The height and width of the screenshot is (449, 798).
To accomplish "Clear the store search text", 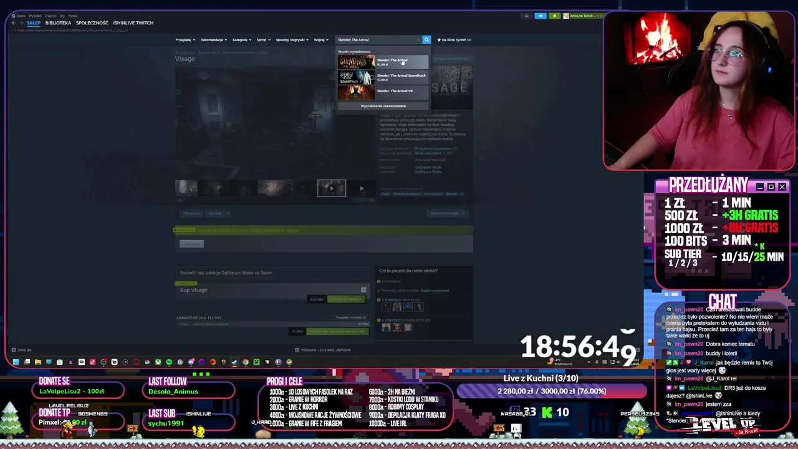I will pos(418,40).
